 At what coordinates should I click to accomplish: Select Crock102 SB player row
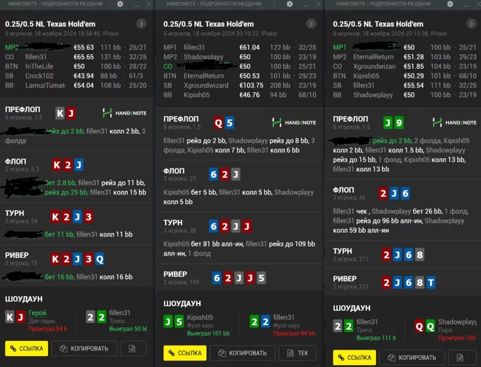[x=76, y=76]
